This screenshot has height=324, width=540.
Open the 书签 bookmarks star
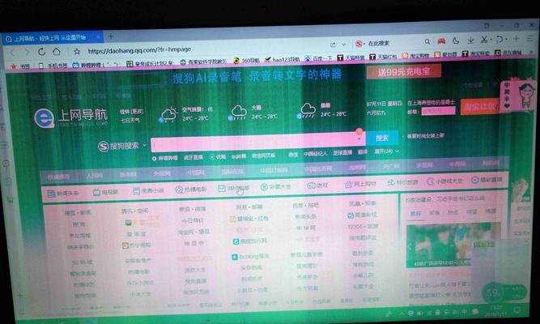pos(19,66)
